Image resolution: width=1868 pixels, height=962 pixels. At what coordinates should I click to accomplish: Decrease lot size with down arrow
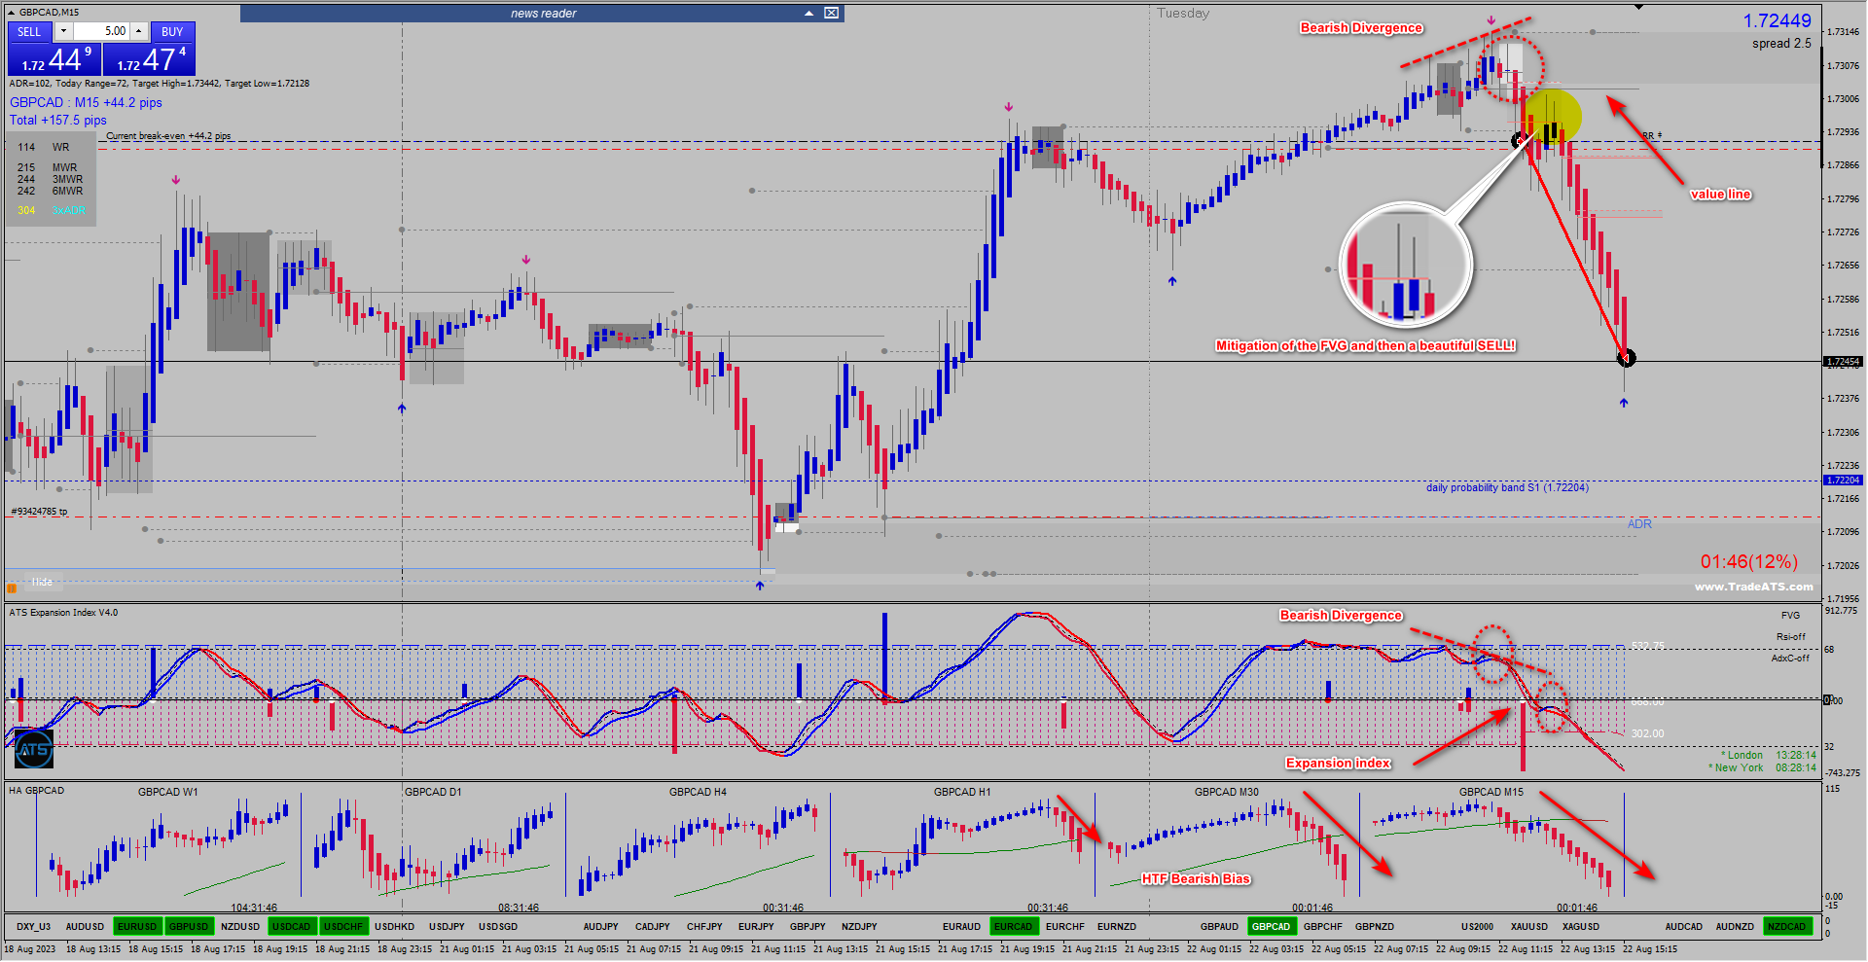coord(63,31)
